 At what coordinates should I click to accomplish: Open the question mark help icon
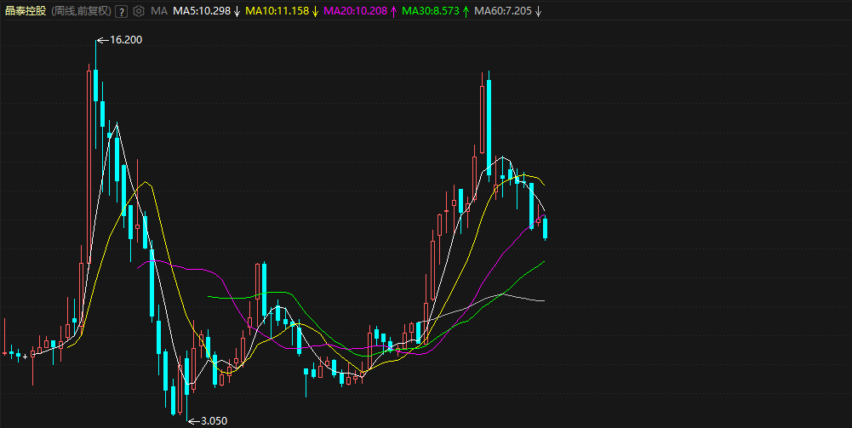[121, 11]
